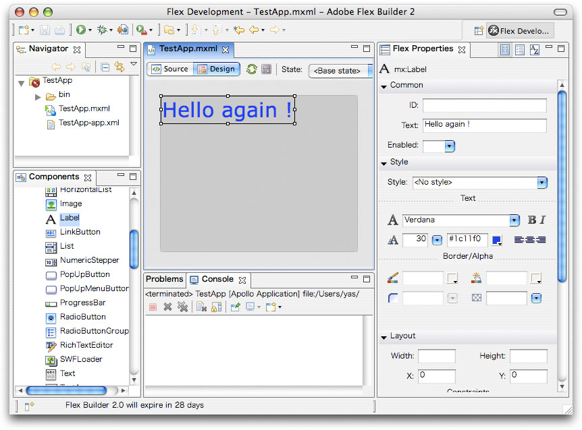Open the Enabled dropdown
Viewport: 582px width, 430px height.
point(450,146)
